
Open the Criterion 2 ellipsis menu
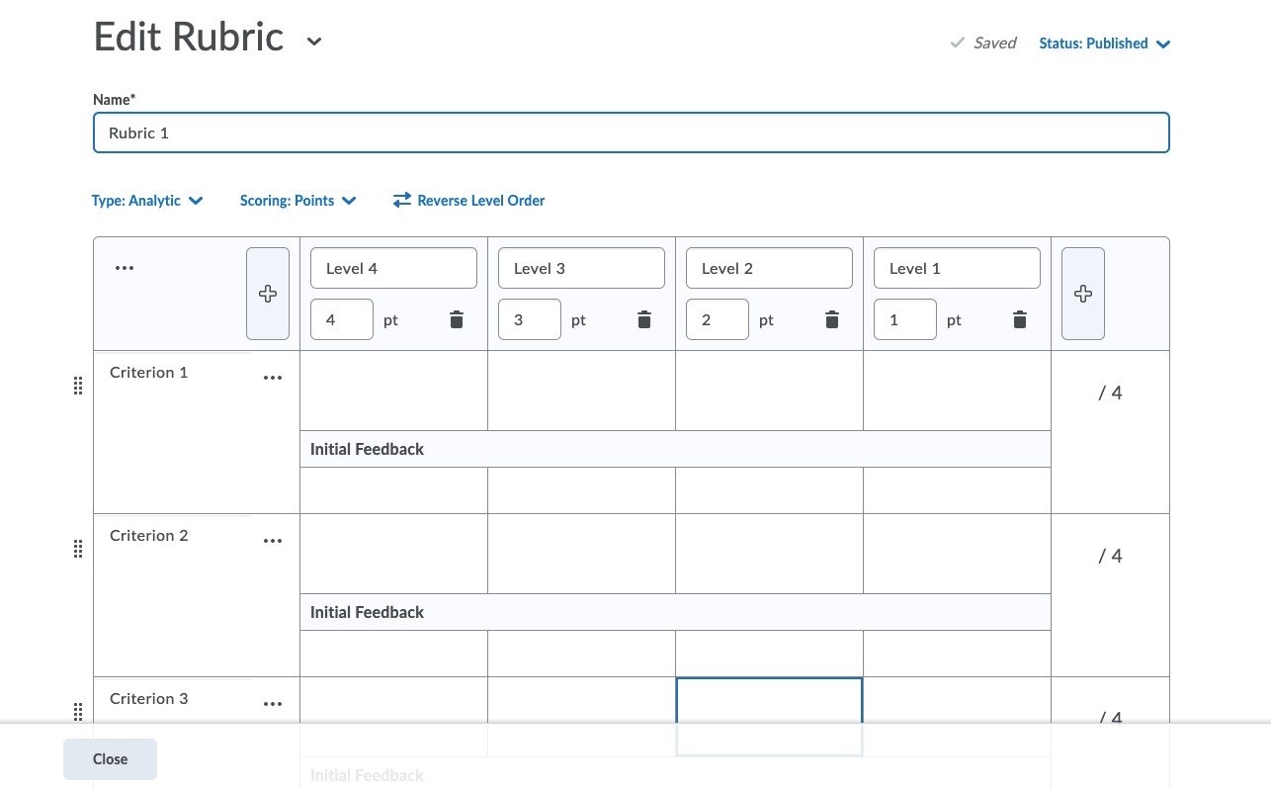pos(273,541)
